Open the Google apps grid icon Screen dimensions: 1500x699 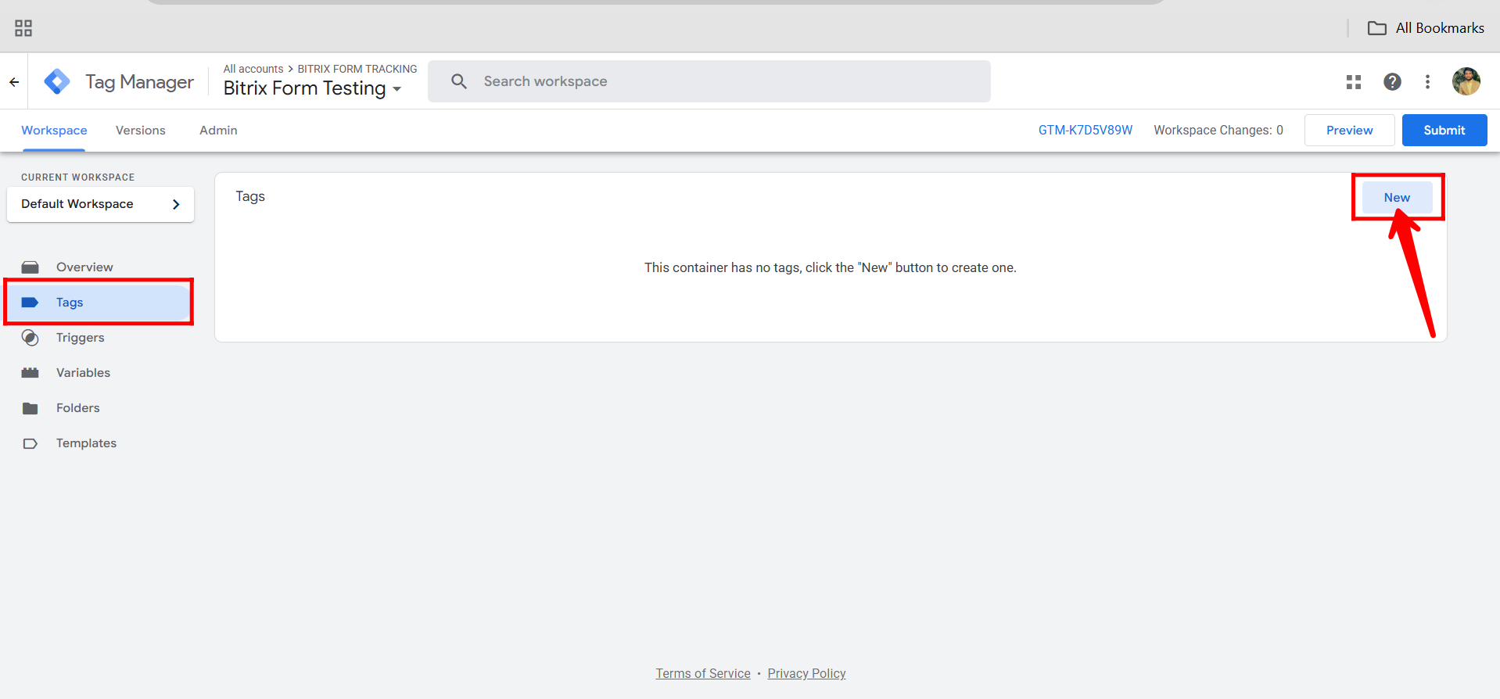[1354, 82]
